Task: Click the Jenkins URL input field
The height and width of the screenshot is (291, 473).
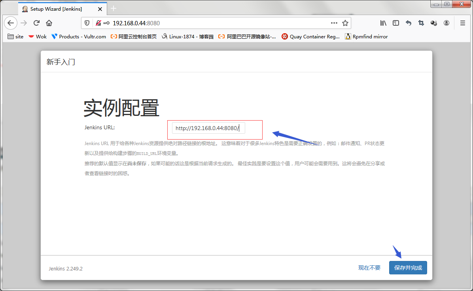Action: 208,128
